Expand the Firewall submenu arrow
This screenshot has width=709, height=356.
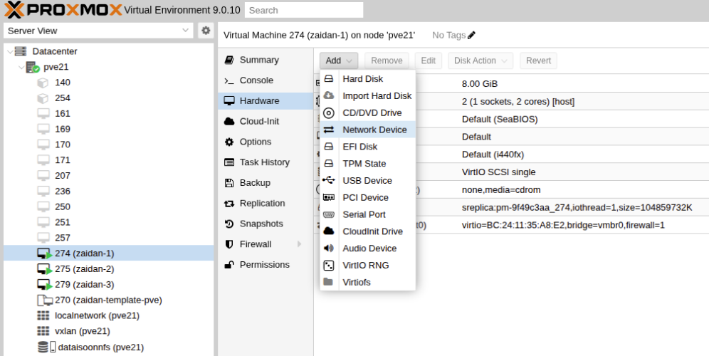[x=299, y=244]
